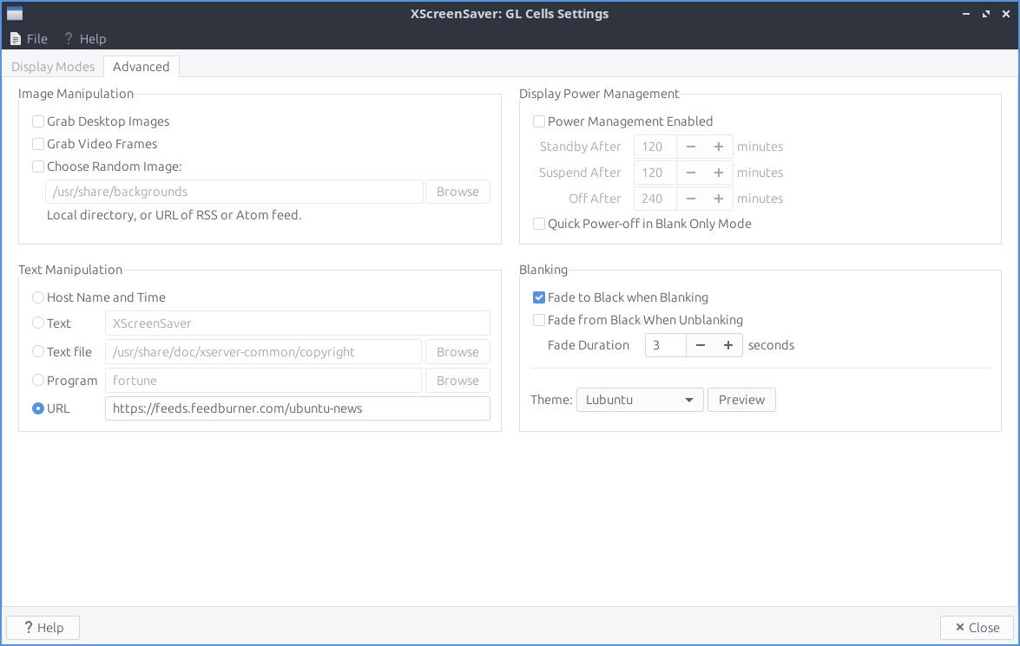Click the Help menu question mark icon
Screen dimensions: 1020x646
tap(68, 39)
